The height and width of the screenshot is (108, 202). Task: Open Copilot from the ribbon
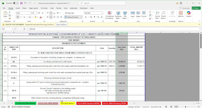(189, 14)
